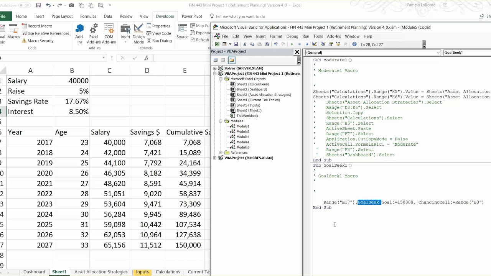Open the XML Source pane
This screenshot has width=491, height=276.
pos(183,32)
